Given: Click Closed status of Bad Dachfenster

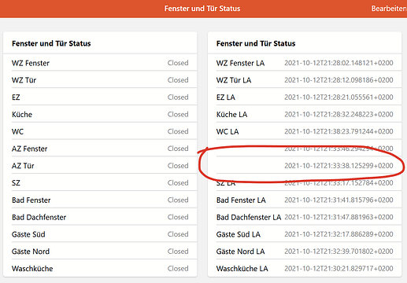Looking at the screenshot, I should (178, 217).
